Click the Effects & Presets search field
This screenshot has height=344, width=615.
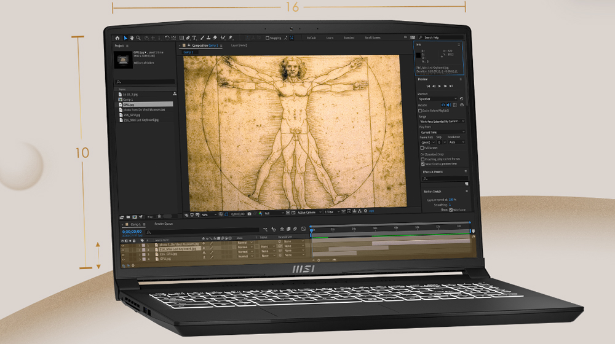click(445, 179)
